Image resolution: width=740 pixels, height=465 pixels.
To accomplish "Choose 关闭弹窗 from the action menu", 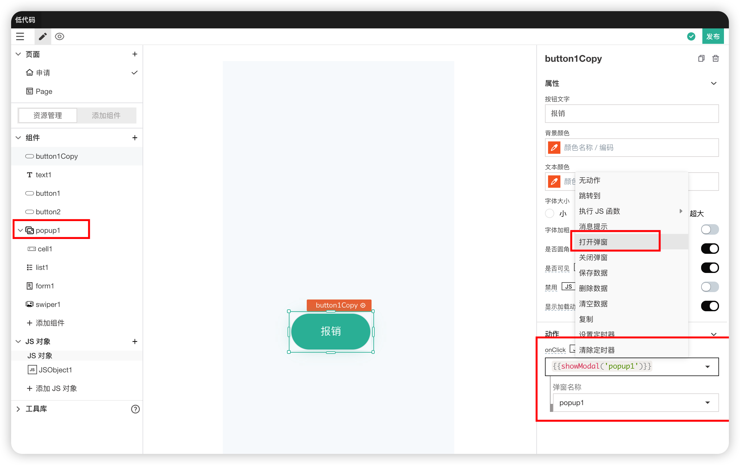I will tap(593, 258).
